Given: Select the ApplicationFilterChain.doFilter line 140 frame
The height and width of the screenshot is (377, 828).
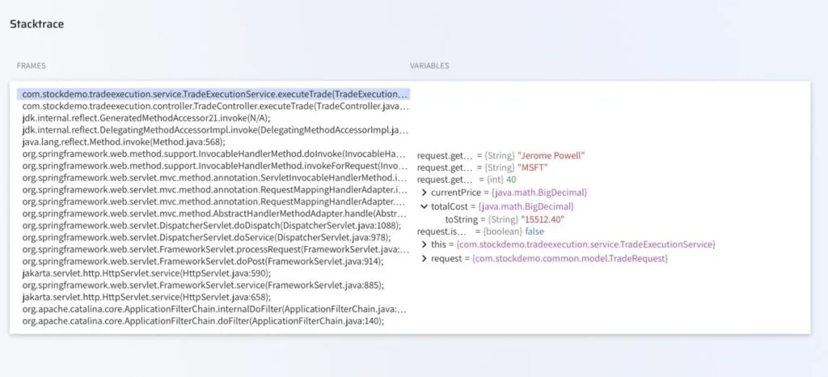Looking at the screenshot, I should (203, 321).
